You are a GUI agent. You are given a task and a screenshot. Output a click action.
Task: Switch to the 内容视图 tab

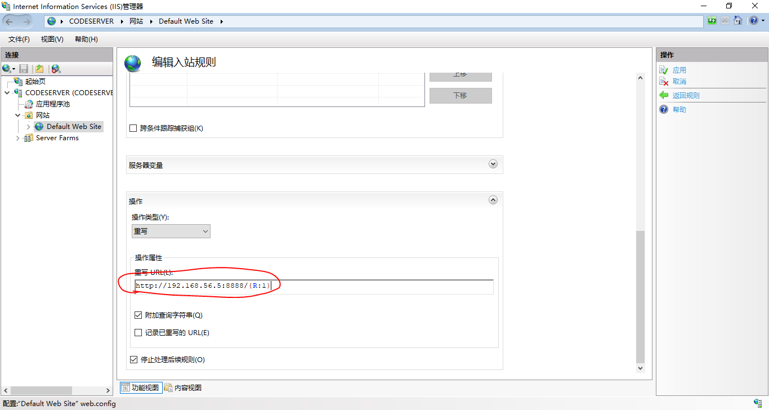pos(183,387)
